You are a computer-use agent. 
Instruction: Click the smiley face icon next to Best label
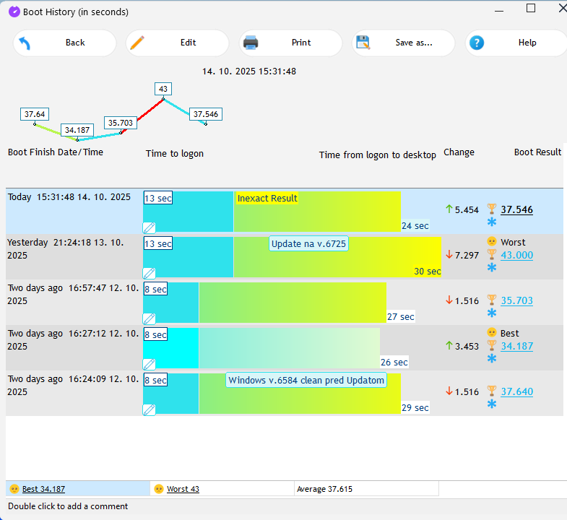(492, 333)
